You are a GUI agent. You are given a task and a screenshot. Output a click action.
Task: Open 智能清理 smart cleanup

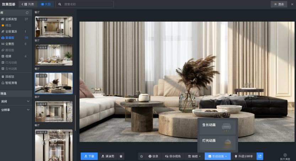(11, 83)
